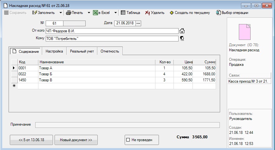275x150 pixels.
Task: Switch to the Настройка tab
Action: click(54, 51)
